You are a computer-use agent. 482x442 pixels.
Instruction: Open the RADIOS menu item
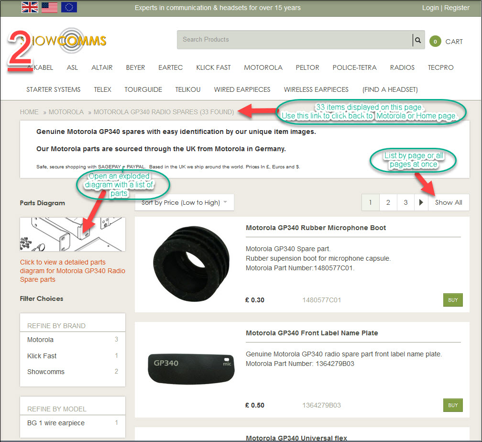pos(402,67)
